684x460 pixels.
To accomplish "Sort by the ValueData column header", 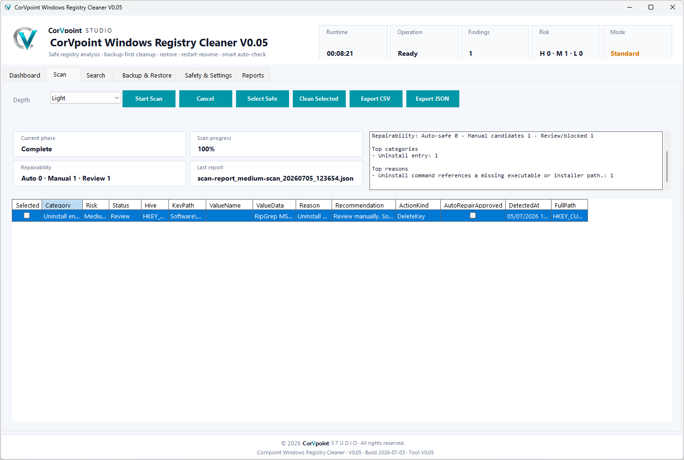I will point(274,205).
